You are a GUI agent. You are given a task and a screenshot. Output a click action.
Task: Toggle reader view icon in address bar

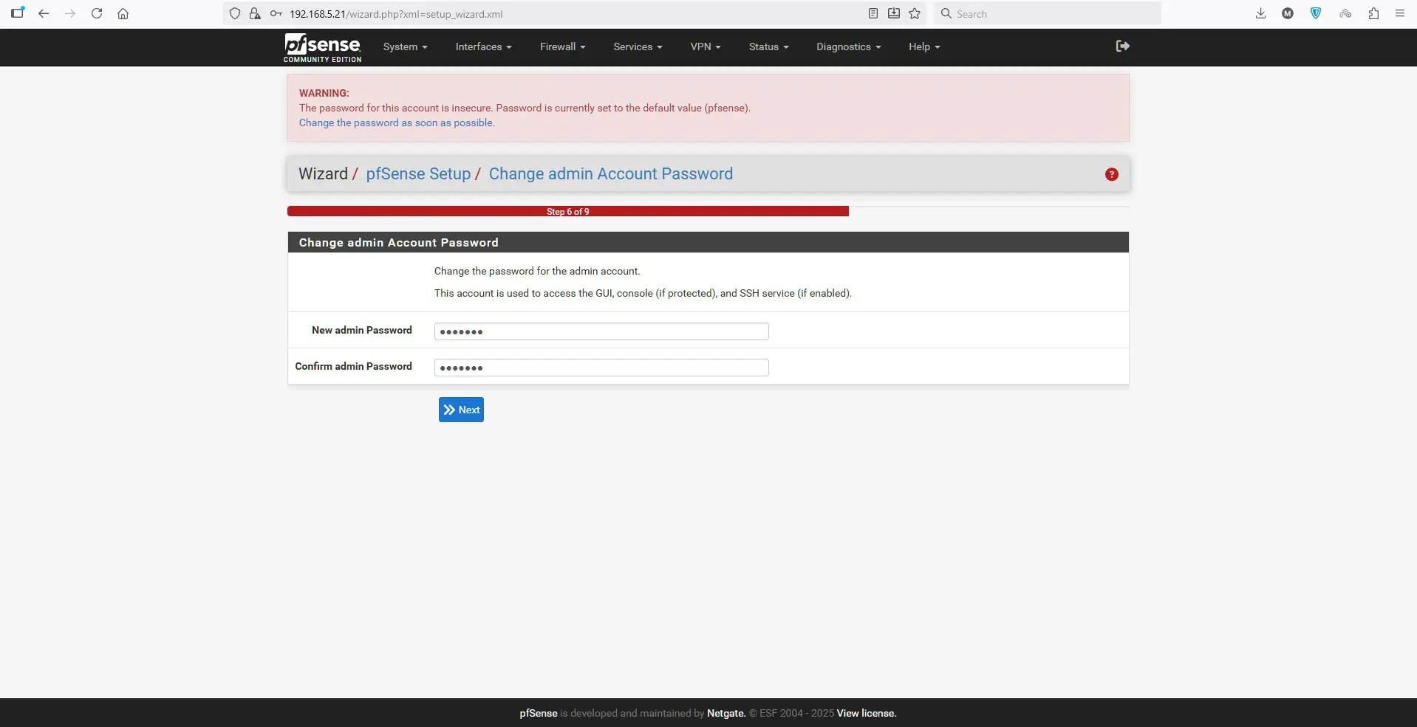873,13
